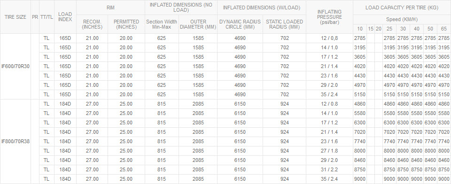This screenshot has height=184, width=451.
Task: Click the speed 10 column header
Action: 360,29
